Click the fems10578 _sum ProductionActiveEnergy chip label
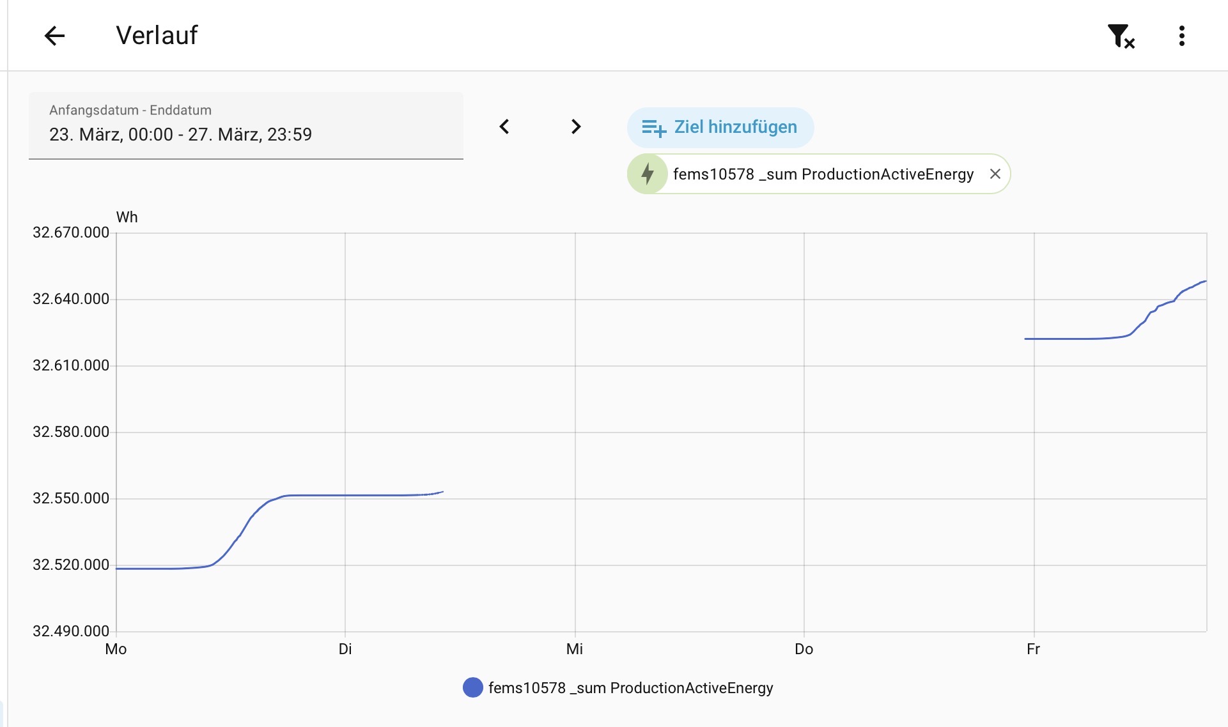 click(x=823, y=174)
